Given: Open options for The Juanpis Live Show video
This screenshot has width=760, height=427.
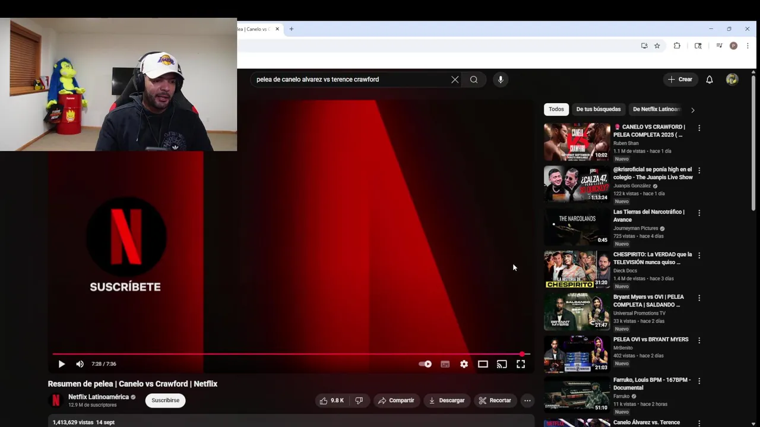Looking at the screenshot, I should click(x=699, y=170).
